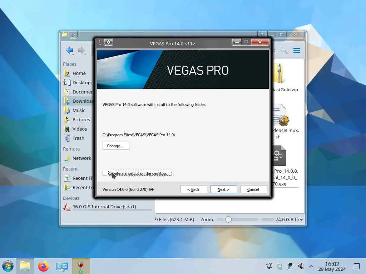This screenshot has width=366, height=274.
Task: Click the install path 'C:\Program Files\VEGAS\VEGAS Pro 14.0\'
Action: point(139,135)
